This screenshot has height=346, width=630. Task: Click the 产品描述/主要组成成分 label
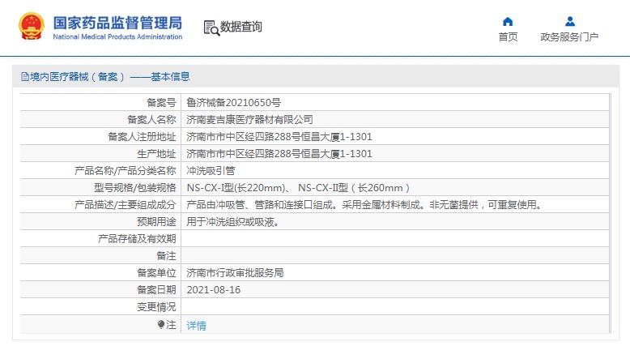coord(126,205)
